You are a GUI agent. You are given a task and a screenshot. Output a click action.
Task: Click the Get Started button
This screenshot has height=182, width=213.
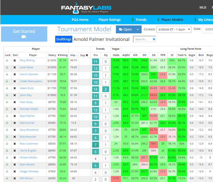(x=24, y=34)
